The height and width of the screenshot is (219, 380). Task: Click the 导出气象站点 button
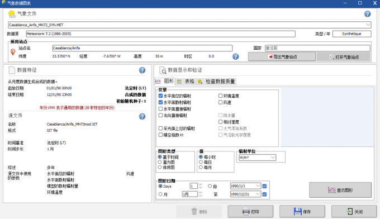click(x=282, y=56)
